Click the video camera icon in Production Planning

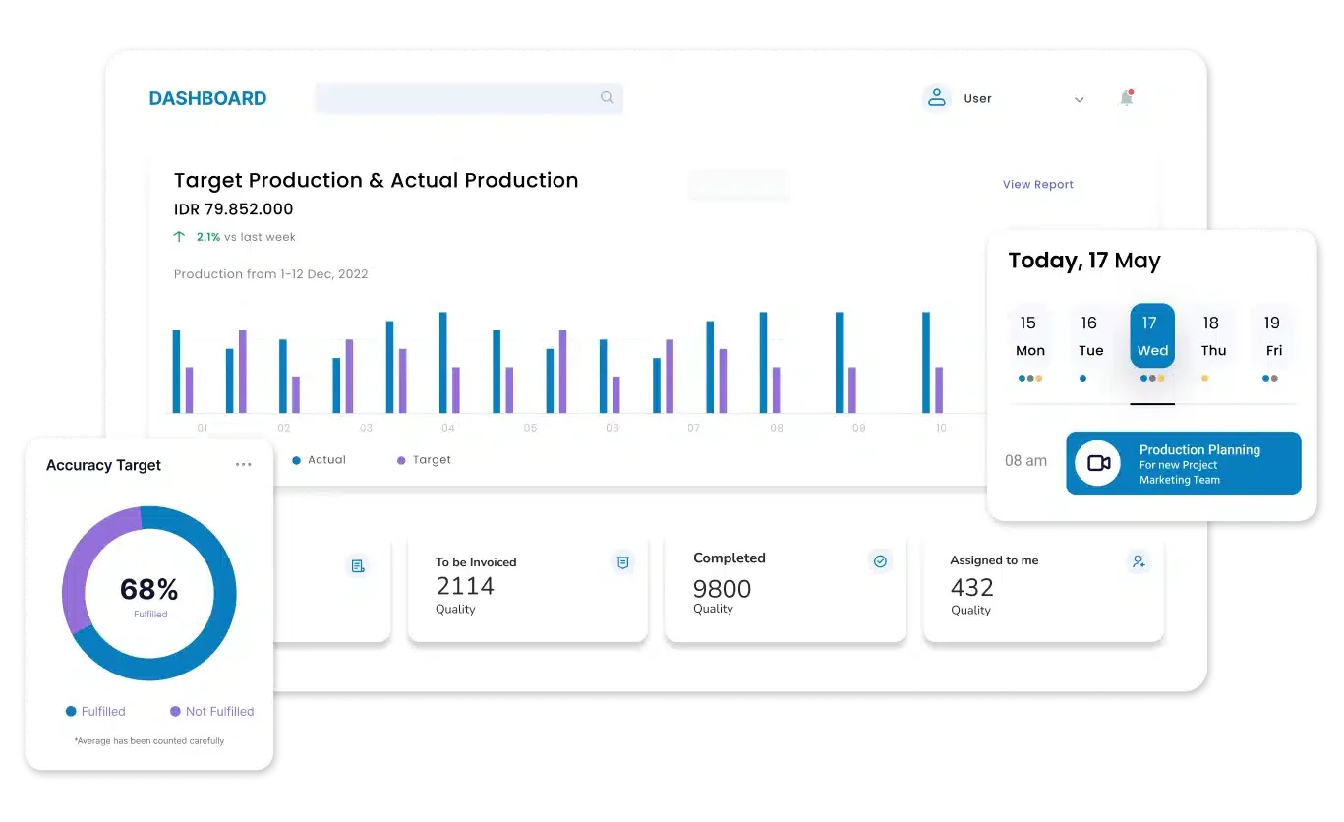(1098, 463)
